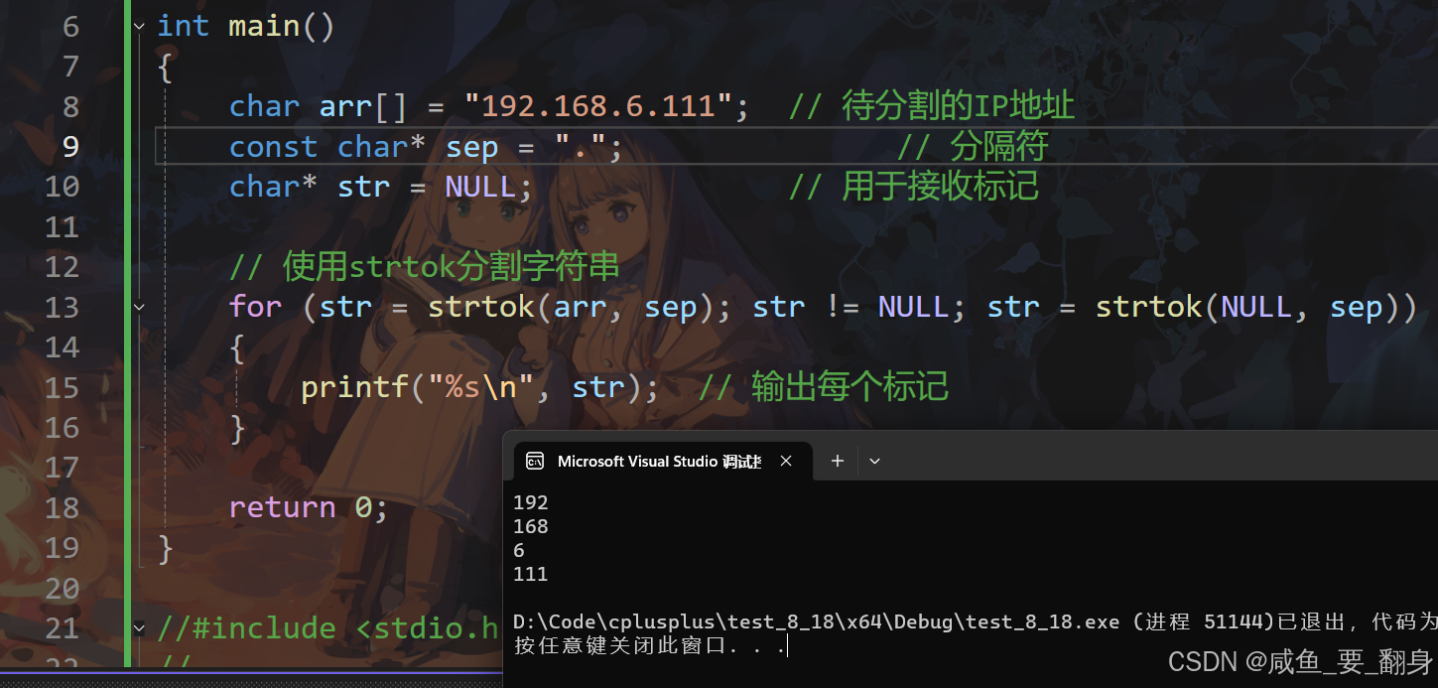This screenshot has height=688, width=1438.
Task: Click the word main in line 6
Action: (264, 27)
